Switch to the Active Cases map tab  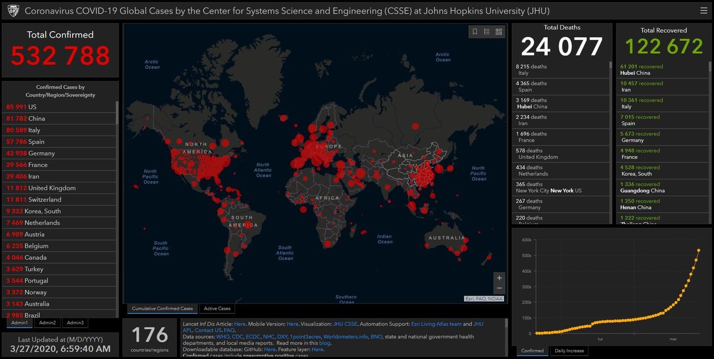(x=217, y=309)
